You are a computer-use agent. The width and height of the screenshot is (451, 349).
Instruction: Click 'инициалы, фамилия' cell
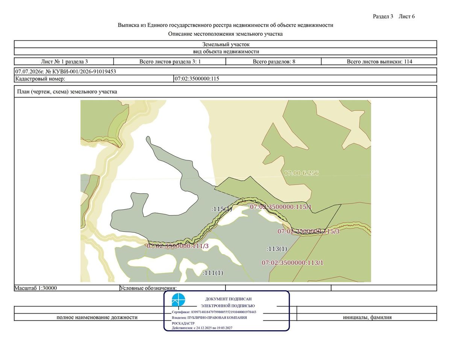point(367,317)
